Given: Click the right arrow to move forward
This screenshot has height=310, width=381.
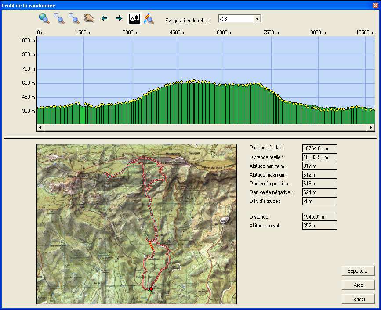Looking at the screenshot, I should click(119, 18).
